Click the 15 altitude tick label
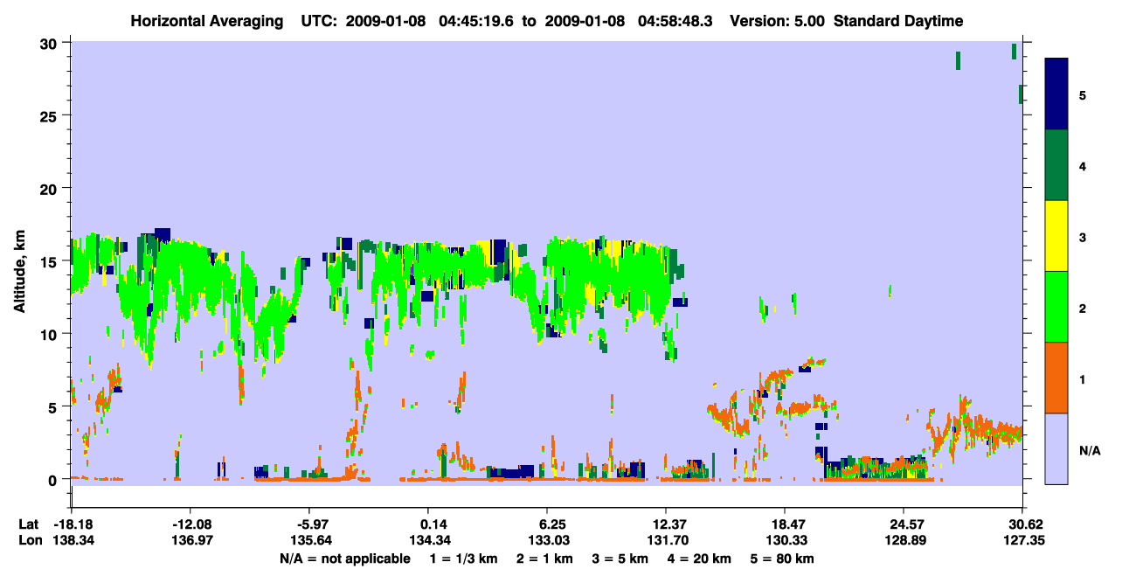Viewport: 1136px width, 583px height. (51, 261)
